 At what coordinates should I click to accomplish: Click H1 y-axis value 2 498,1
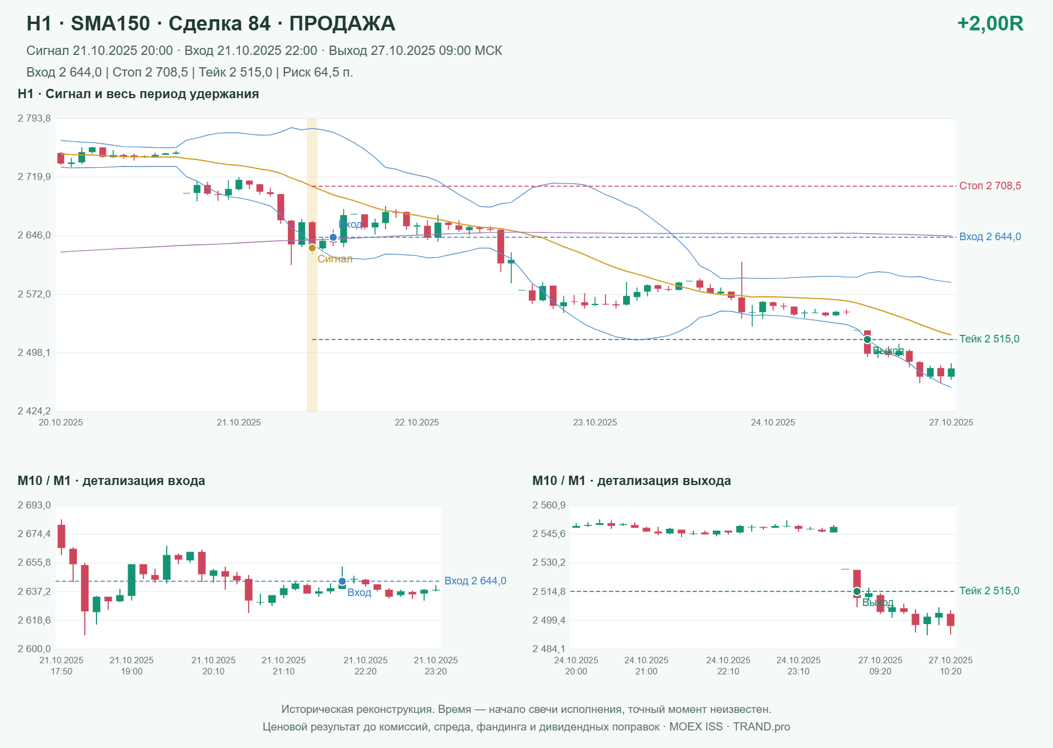pos(34,353)
